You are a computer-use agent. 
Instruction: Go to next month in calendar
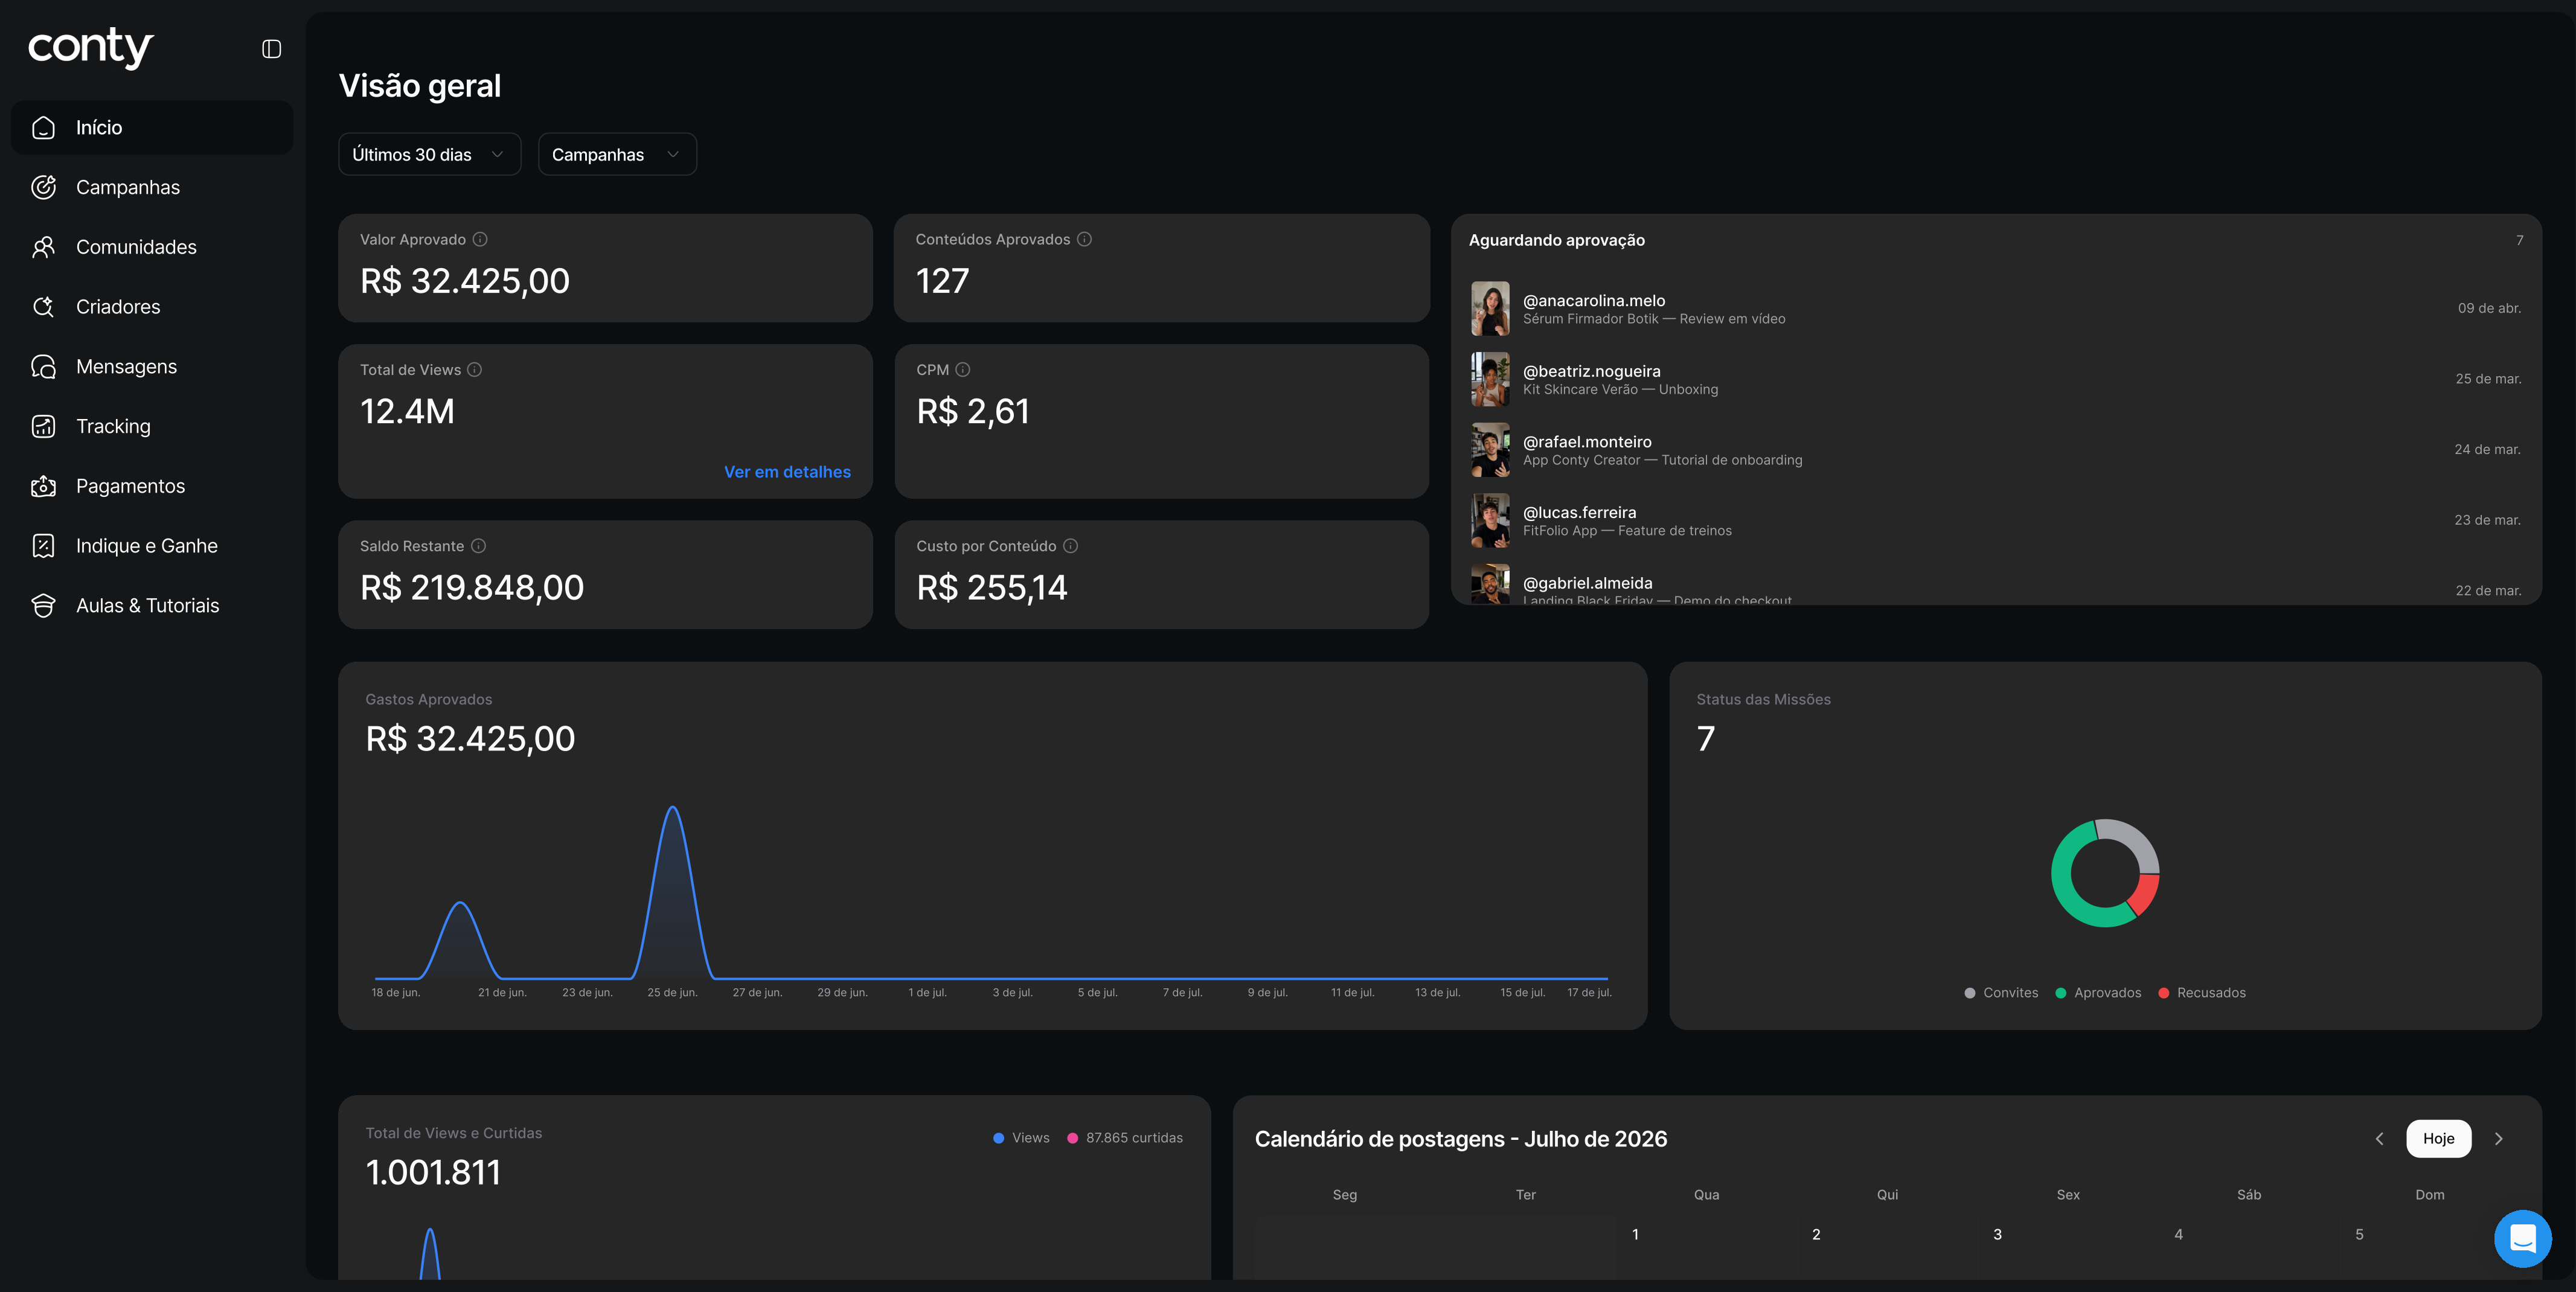2498,1139
